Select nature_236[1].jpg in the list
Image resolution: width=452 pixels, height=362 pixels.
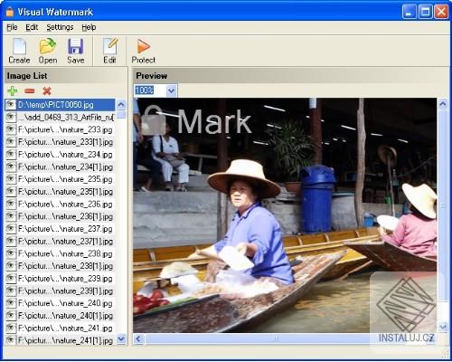(x=60, y=216)
